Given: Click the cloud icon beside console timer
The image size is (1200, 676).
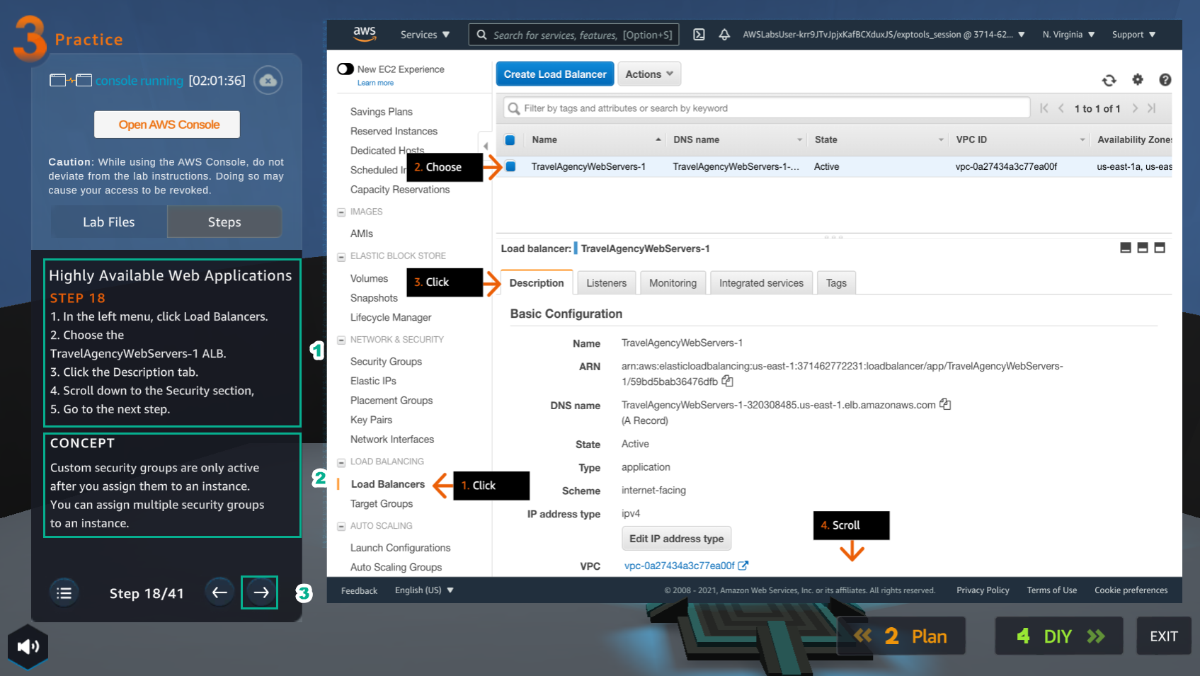Looking at the screenshot, I should [x=268, y=81].
